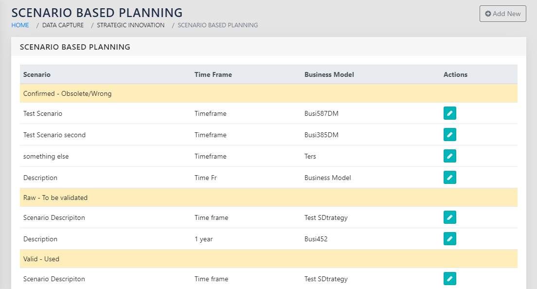Click the Time Frame column header
The width and height of the screenshot is (537, 289).
tap(213, 74)
